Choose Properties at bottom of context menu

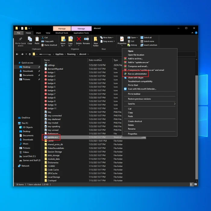tap(132, 134)
